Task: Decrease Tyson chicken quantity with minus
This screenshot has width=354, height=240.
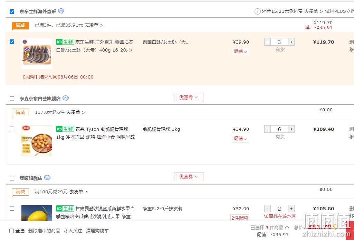Action: (x=267, y=129)
